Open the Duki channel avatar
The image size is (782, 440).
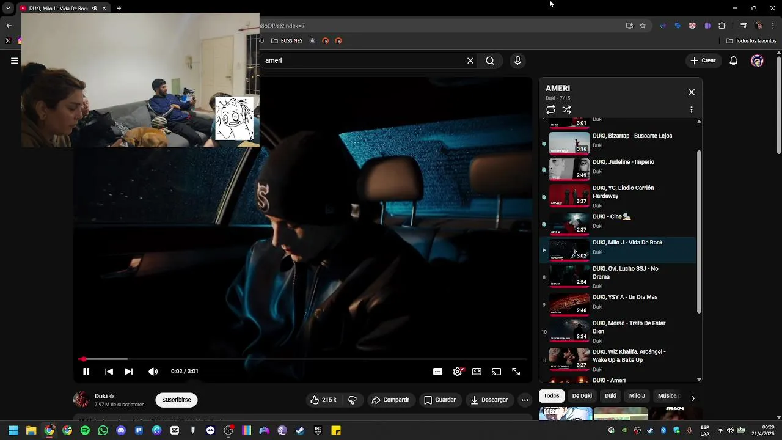81,400
